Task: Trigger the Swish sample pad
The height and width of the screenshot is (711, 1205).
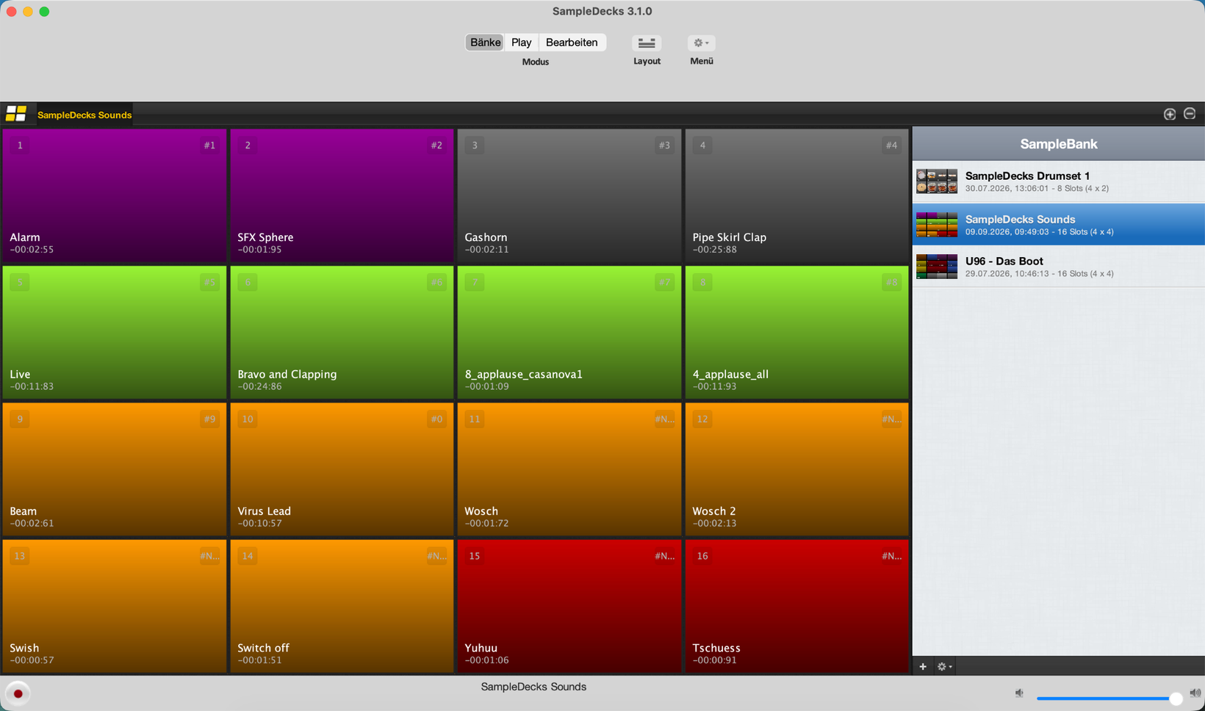Action: click(x=115, y=606)
